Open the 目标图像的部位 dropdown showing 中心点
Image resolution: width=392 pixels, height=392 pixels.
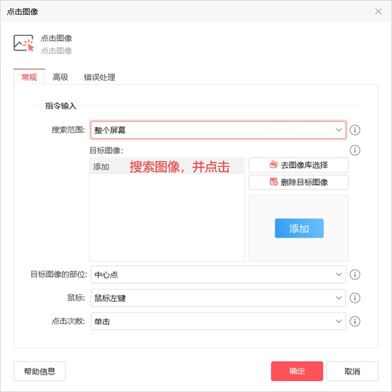click(218, 275)
